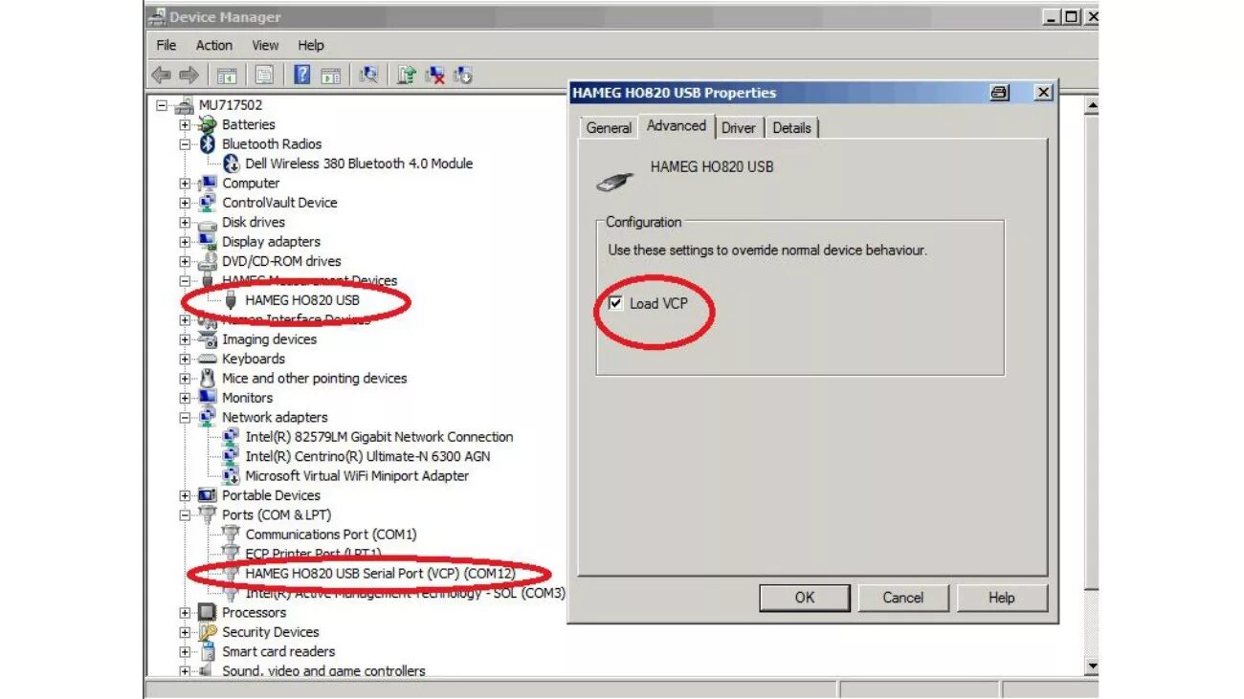
Task: Click Cancel in Properties dialog
Action: 903,598
